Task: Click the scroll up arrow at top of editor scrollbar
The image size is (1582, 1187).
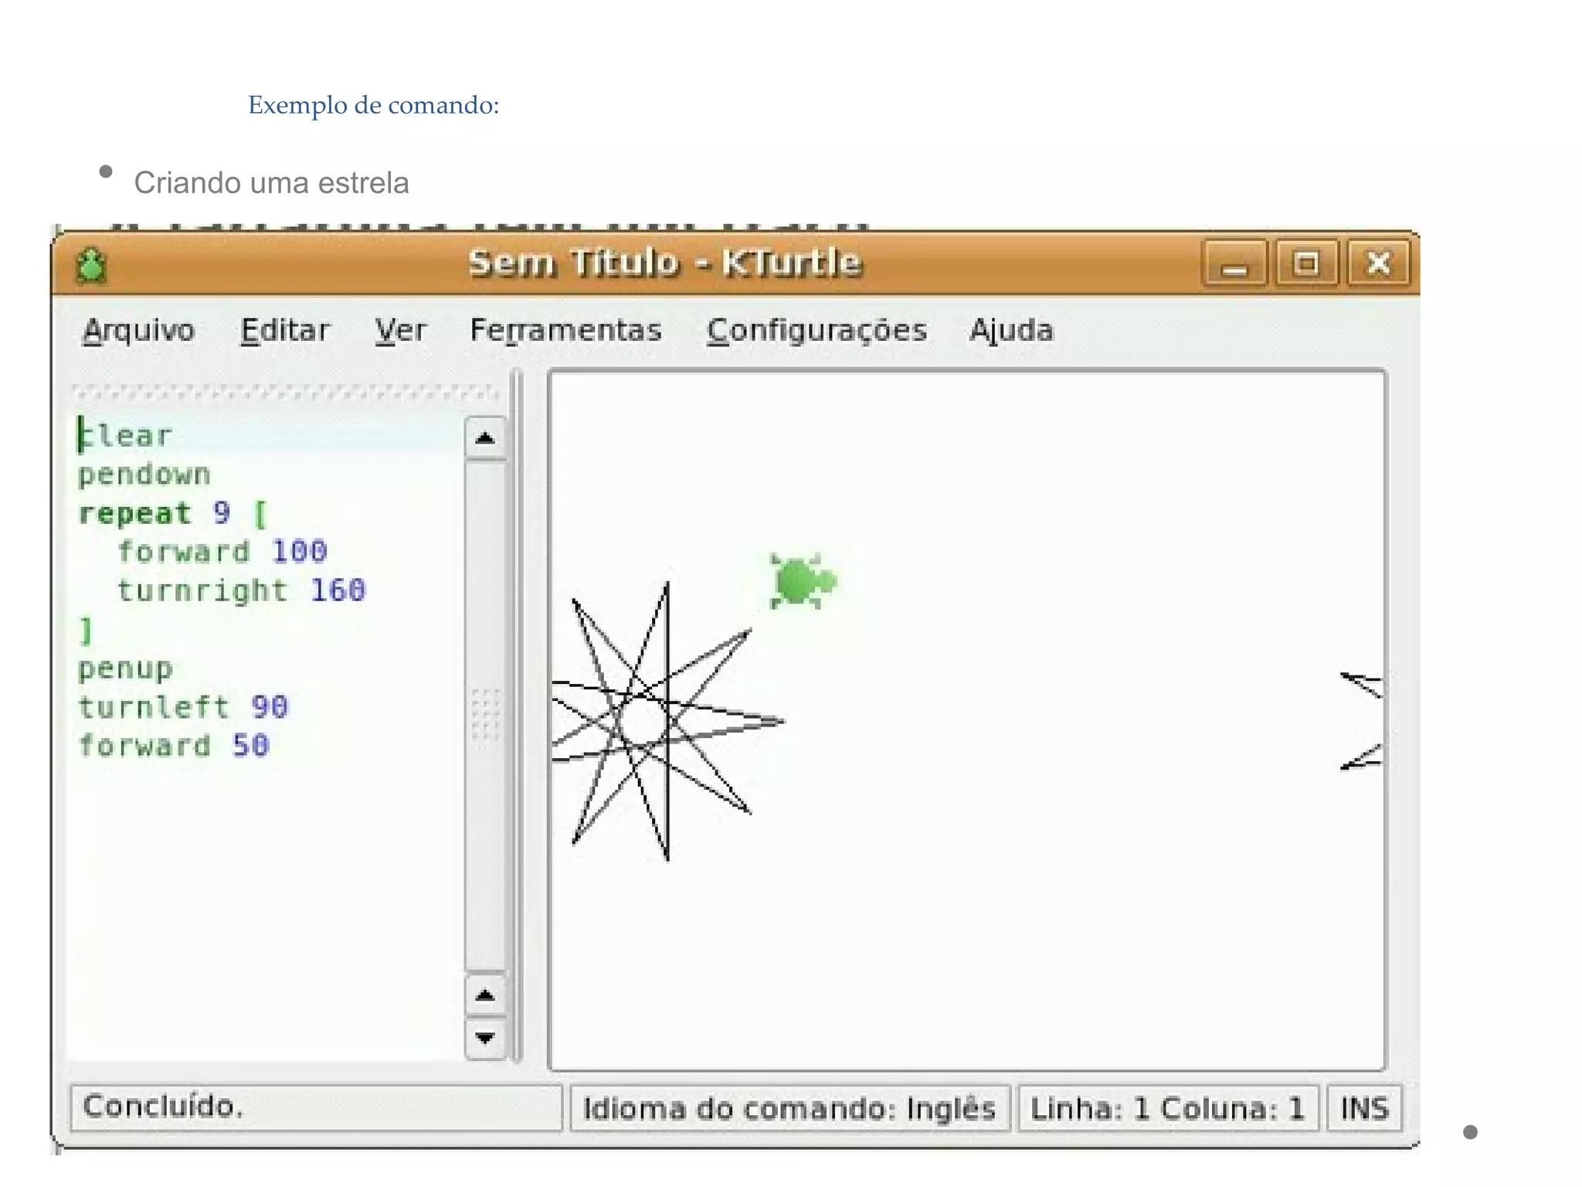Action: [x=485, y=438]
